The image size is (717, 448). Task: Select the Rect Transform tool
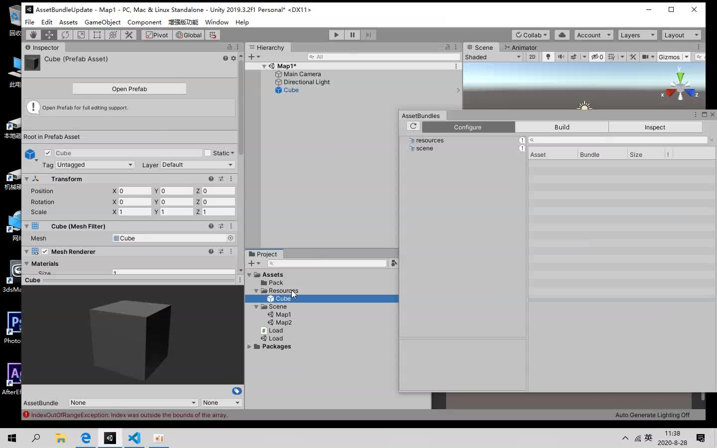click(x=97, y=35)
